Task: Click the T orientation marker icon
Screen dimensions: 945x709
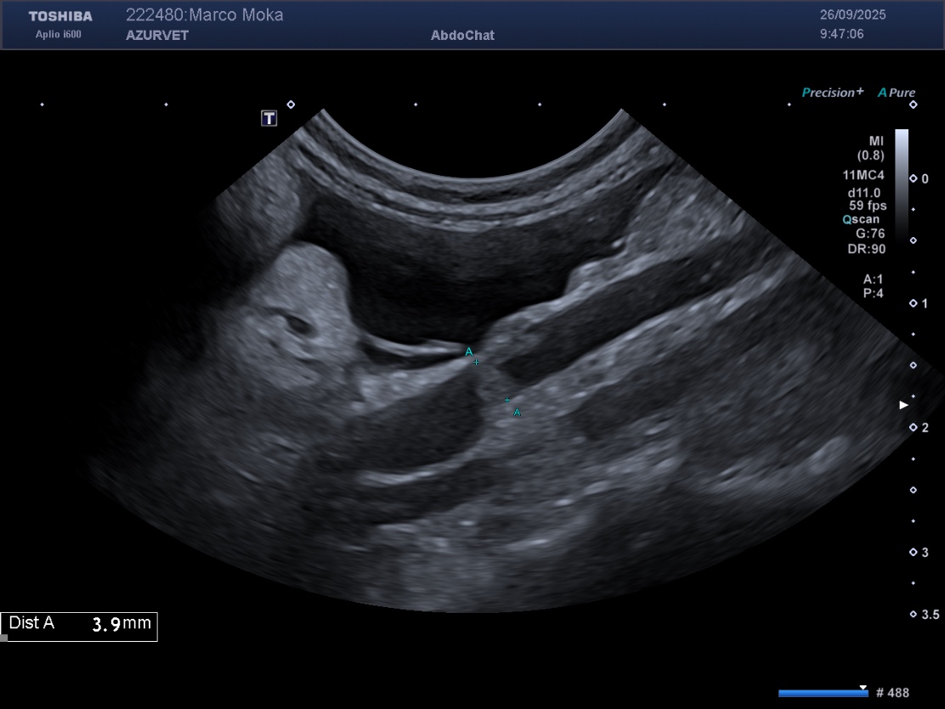Action: tap(269, 118)
